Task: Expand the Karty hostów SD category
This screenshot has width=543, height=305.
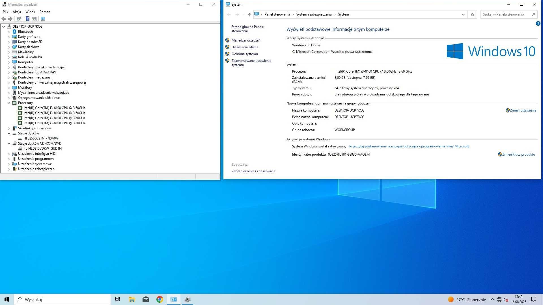Action: coord(9,42)
